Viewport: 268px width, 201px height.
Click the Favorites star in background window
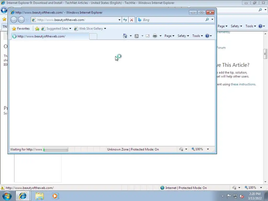pos(4,19)
